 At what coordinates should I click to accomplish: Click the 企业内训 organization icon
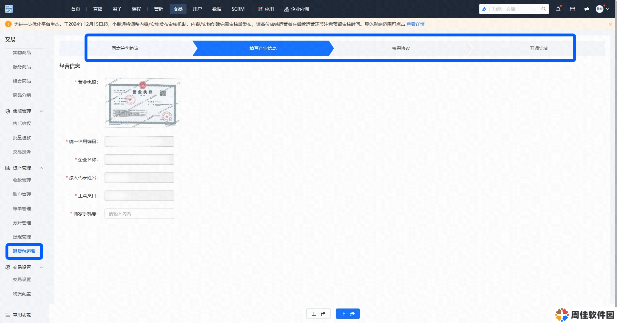[x=287, y=9]
